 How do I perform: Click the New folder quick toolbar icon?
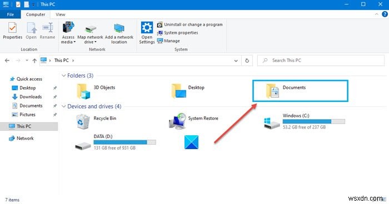tap(26, 4)
